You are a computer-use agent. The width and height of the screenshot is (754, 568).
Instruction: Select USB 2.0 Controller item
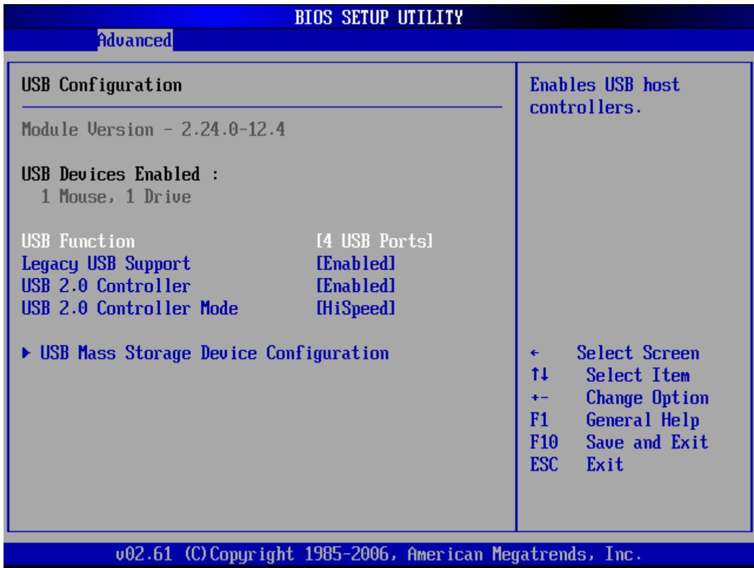[x=106, y=286]
